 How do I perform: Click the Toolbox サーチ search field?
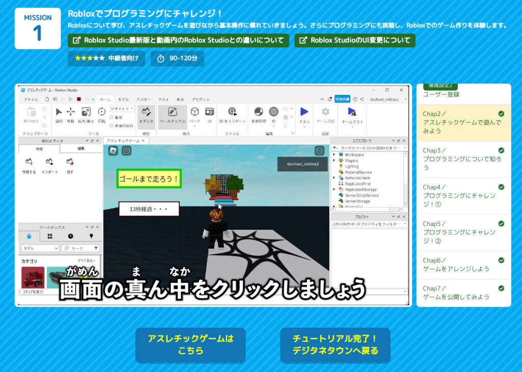coord(80,248)
